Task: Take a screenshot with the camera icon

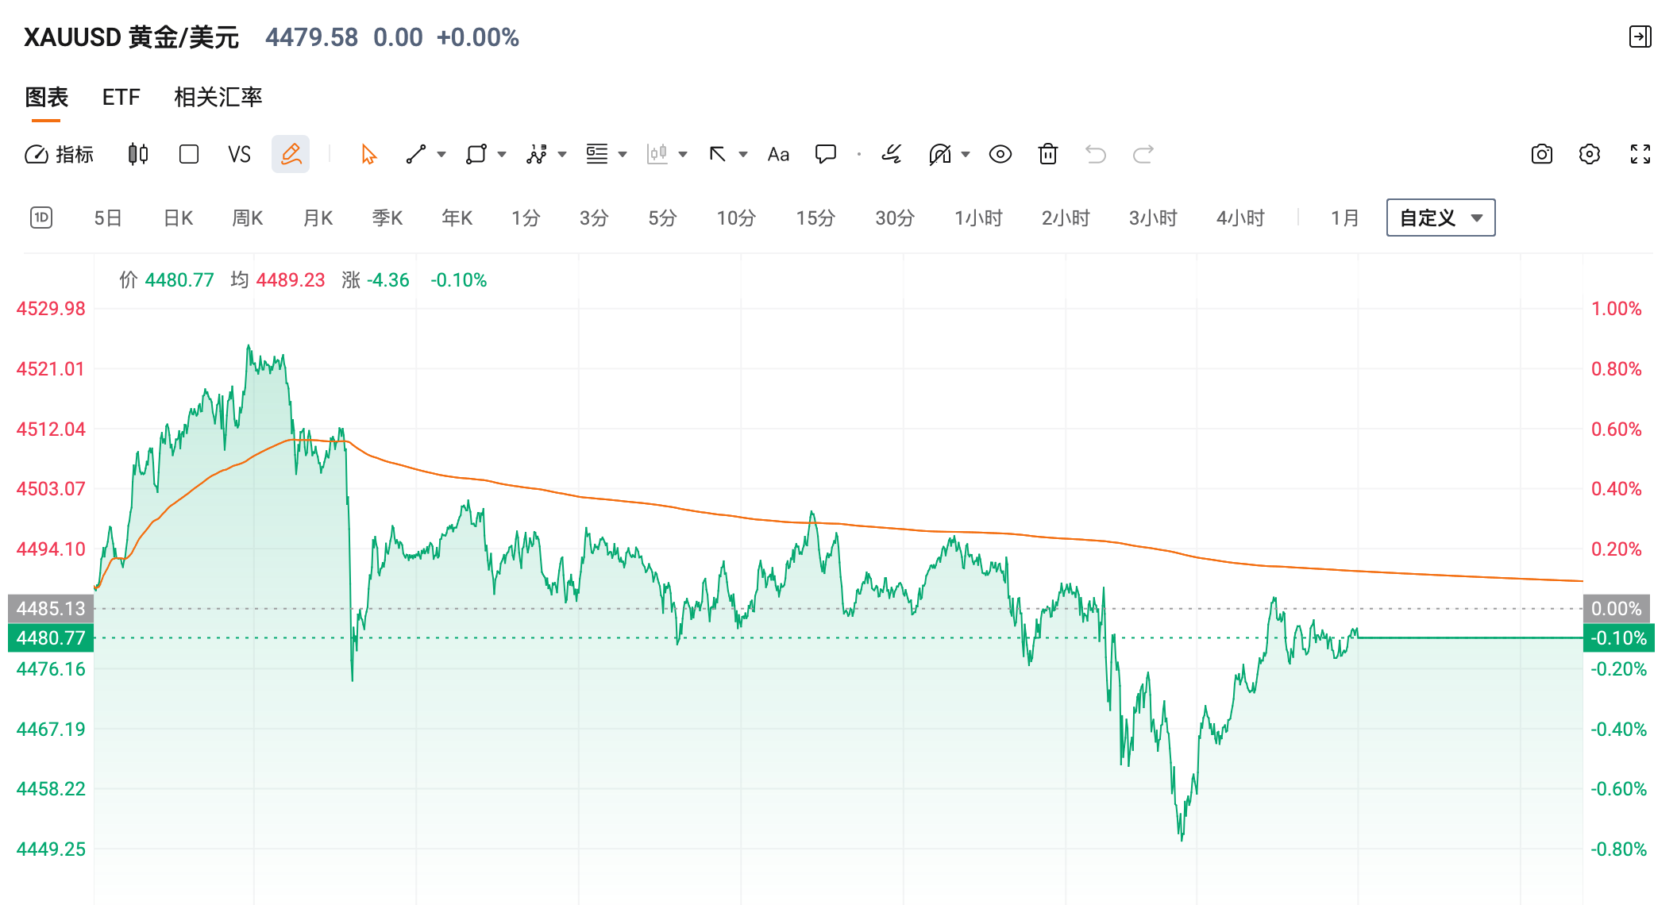Action: tap(1542, 154)
